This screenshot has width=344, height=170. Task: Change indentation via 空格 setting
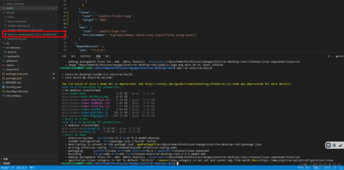317,168
